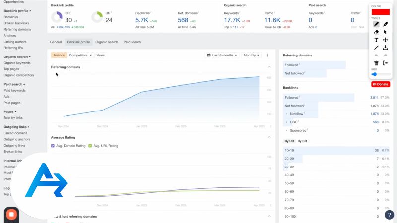
Task: Select the eraser tool
Action: pyautogui.click(x=376, y=32)
